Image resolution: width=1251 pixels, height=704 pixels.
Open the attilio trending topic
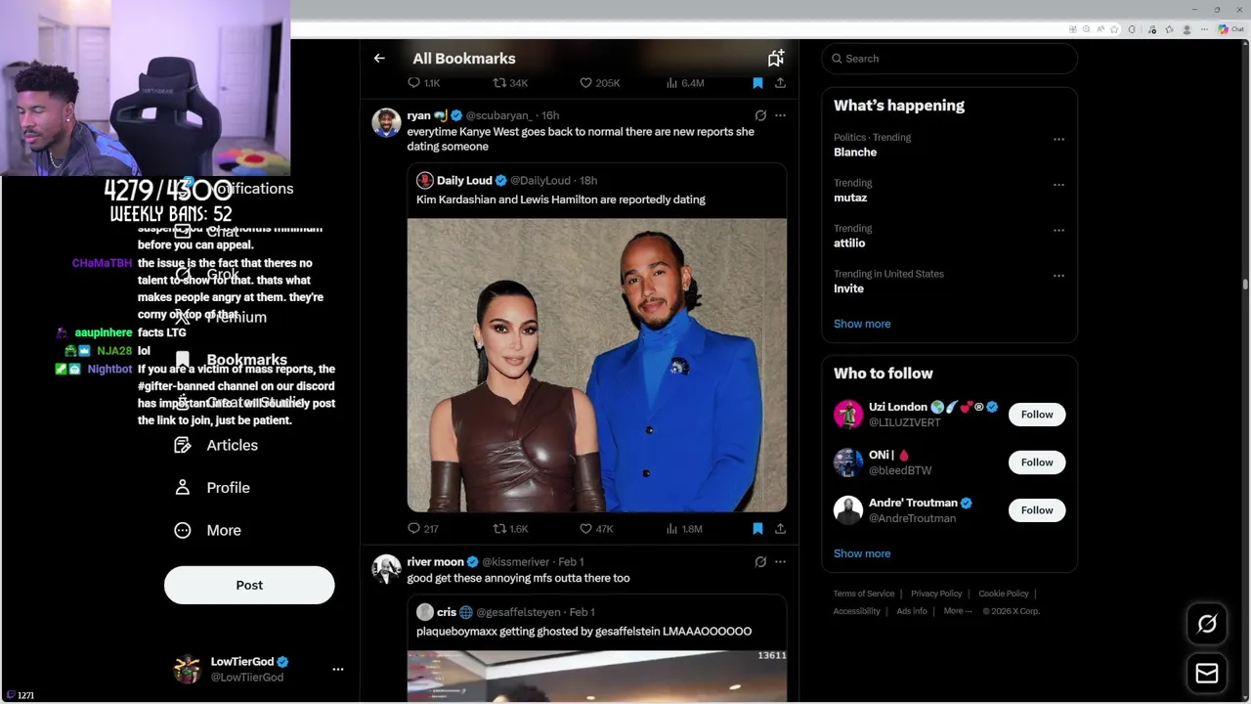tap(849, 243)
